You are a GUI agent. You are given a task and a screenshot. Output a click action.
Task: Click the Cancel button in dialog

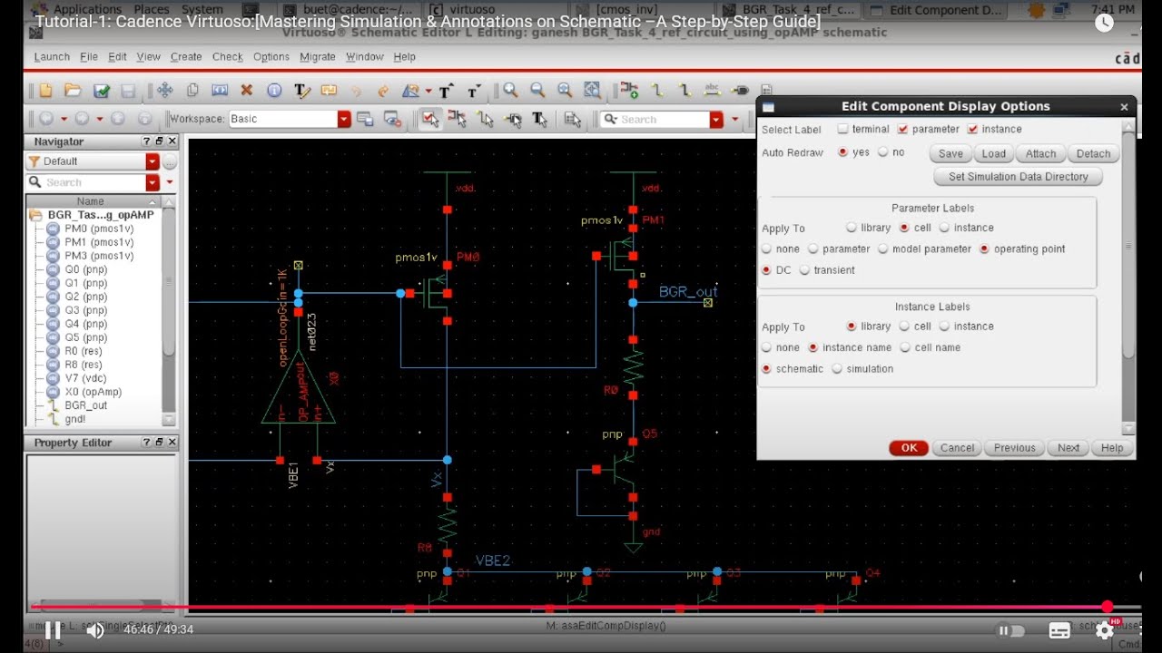coord(957,448)
